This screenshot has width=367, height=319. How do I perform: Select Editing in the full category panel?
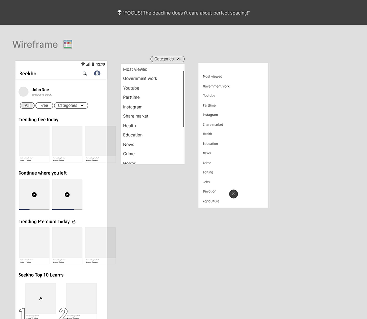[x=208, y=172]
